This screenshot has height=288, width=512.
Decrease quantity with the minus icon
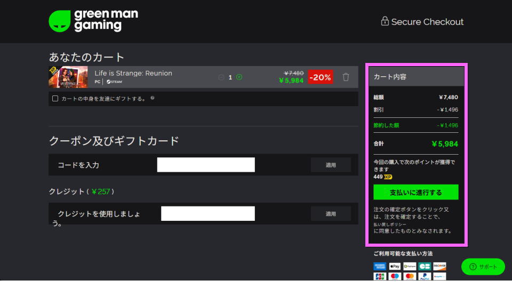tap(221, 77)
